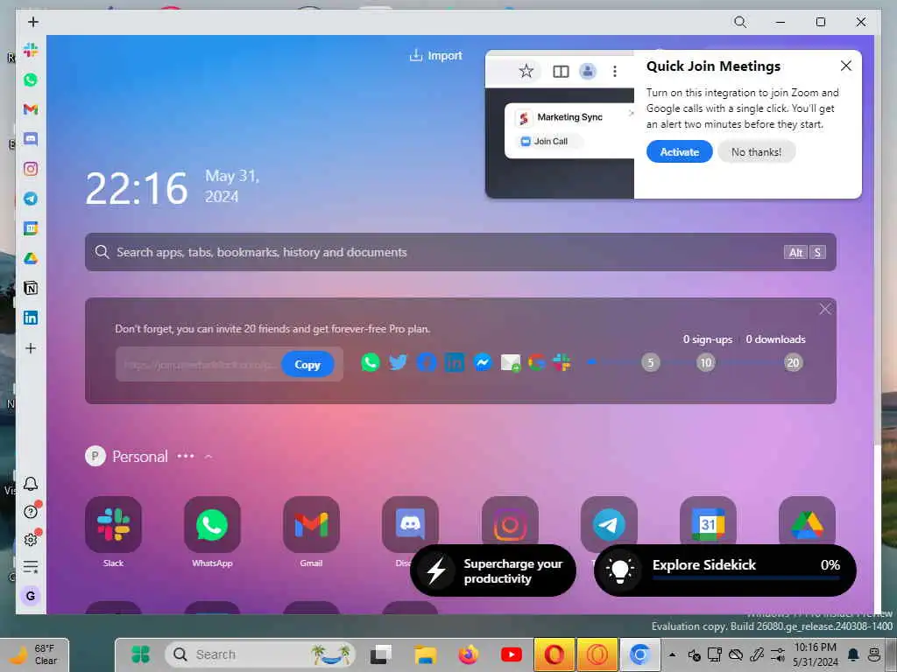Click the 10 sign-ups milestone marker
This screenshot has width=897, height=672.
pyautogui.click(x=706, y=362)
